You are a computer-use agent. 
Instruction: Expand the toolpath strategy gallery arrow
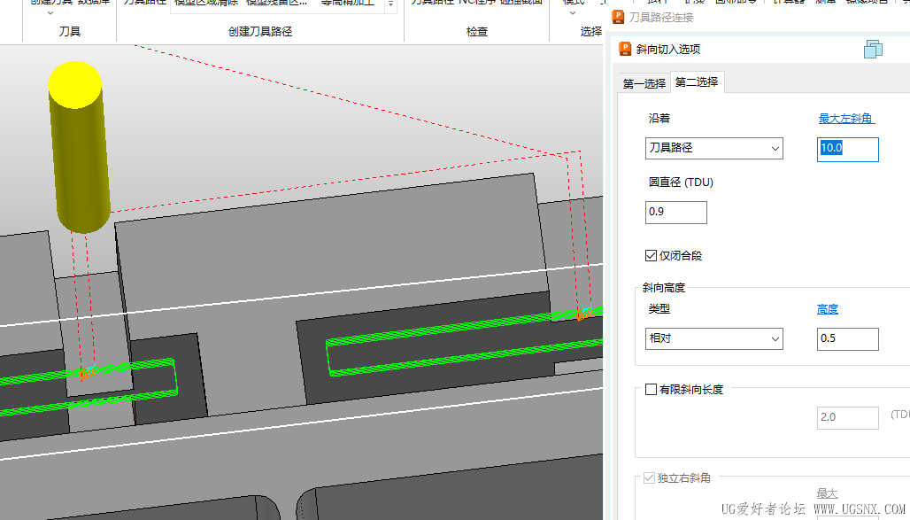pyautogui.click(x=391, y=4)
